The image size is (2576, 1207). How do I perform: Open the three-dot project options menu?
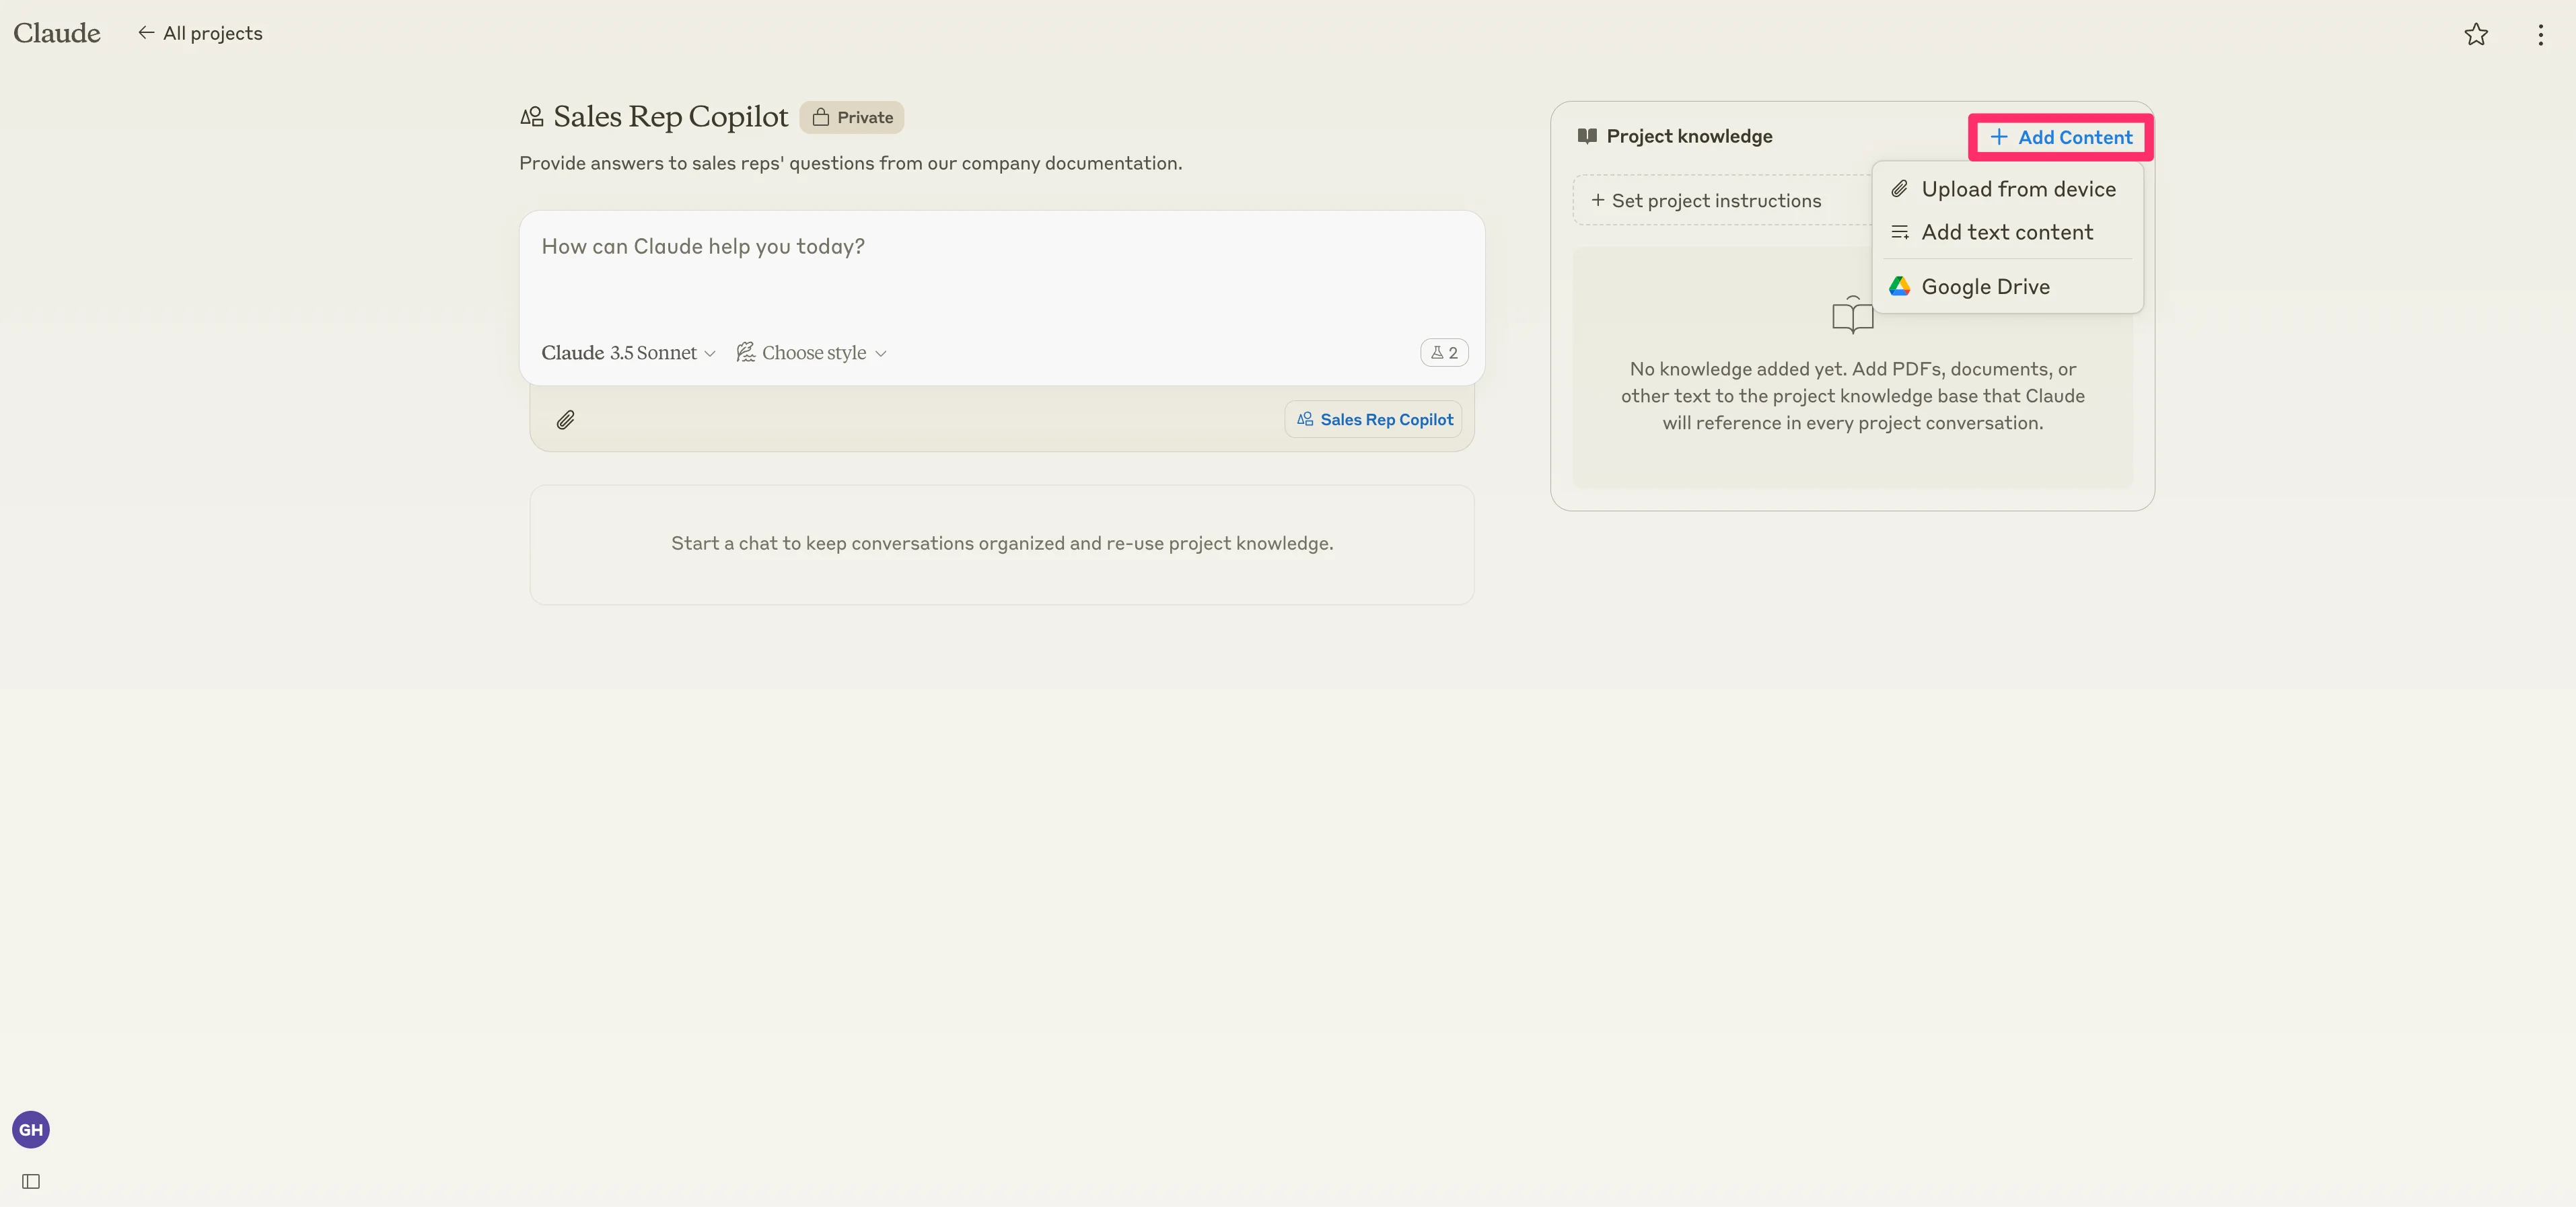point(2540,35)
